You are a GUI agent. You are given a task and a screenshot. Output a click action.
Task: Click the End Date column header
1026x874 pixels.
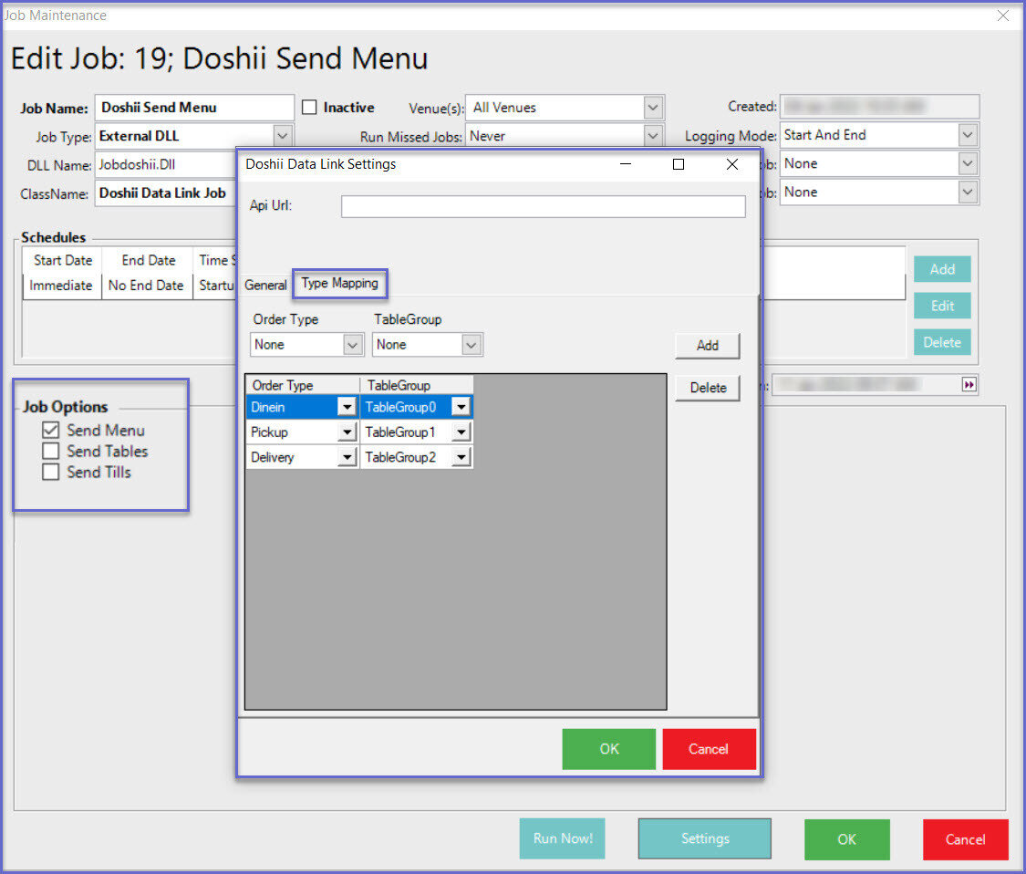pyautogui.click(x=148, y=261)
